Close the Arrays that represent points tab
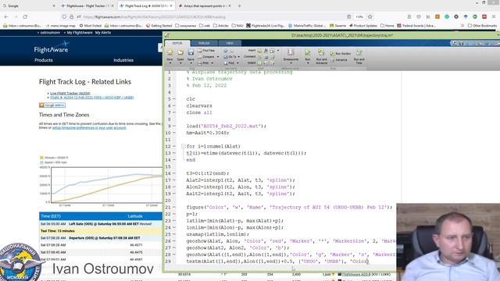Viewport: 500px width, 281px height. 230,5
